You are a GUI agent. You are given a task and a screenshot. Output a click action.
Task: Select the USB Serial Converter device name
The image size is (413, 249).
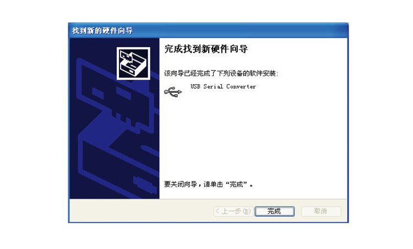[x=223, y=86]
